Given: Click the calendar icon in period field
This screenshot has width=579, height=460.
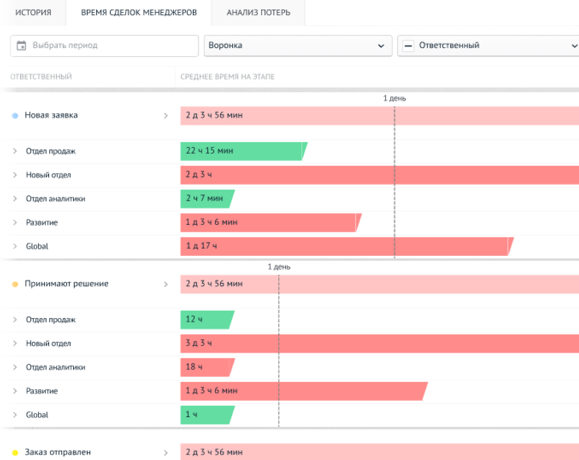Looking at the screenshot, I should pyautogui.click(x=21, y=46).
